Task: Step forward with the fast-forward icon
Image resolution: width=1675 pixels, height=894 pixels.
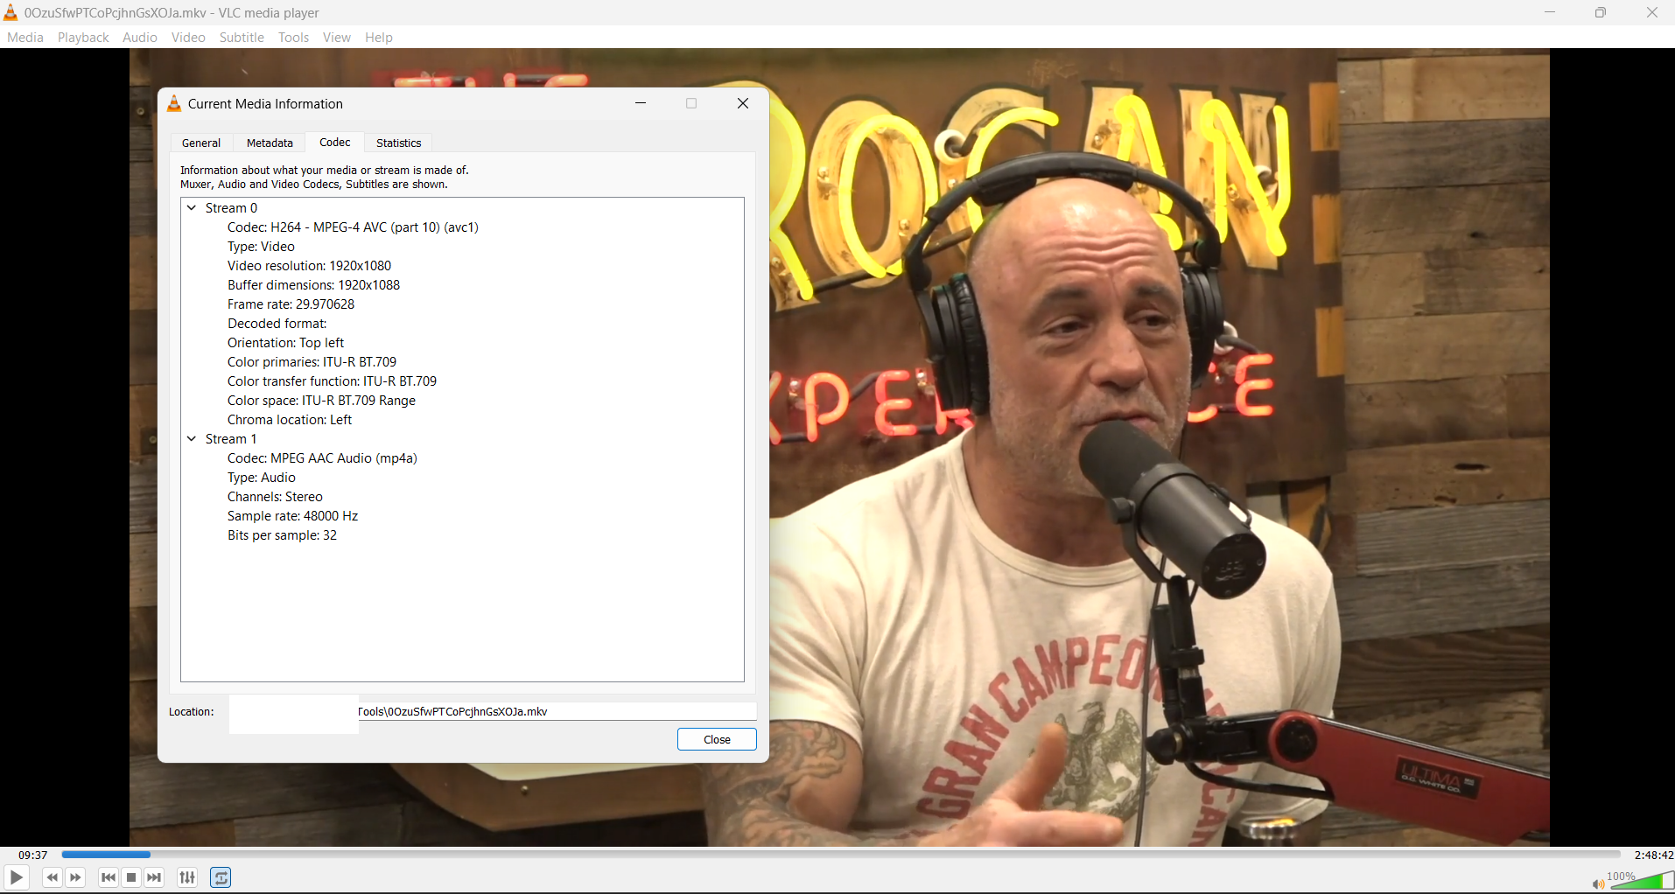Action: (76, 877)
